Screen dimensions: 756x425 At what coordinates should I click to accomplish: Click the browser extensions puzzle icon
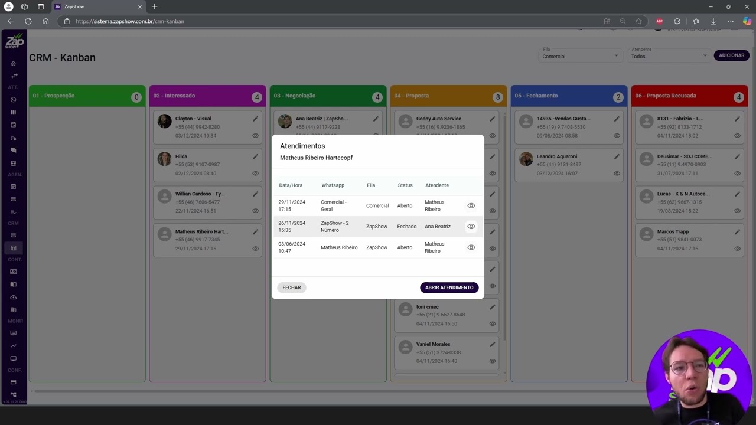[677, 21]
